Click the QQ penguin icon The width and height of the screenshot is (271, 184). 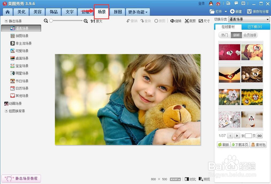point(211,4)
